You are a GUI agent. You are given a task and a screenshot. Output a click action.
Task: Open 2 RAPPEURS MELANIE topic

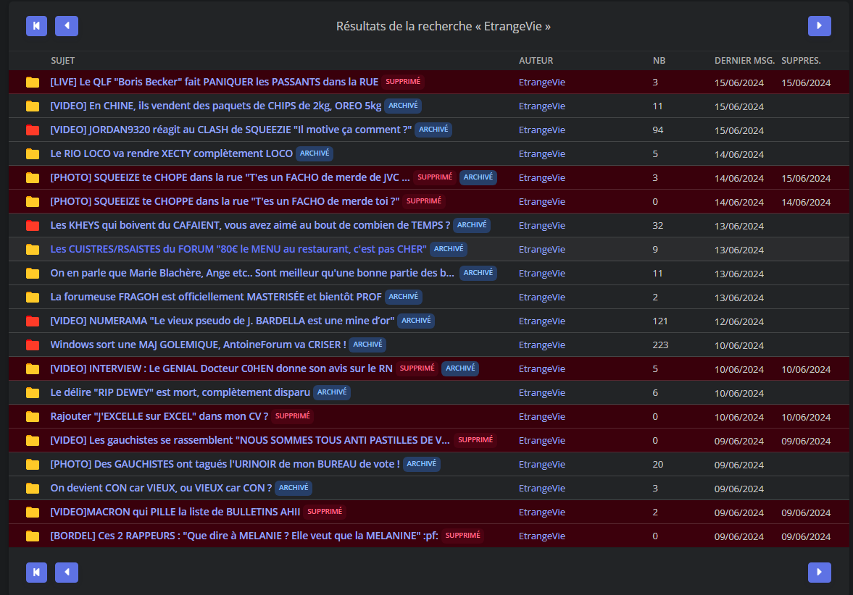click(244, 536)
